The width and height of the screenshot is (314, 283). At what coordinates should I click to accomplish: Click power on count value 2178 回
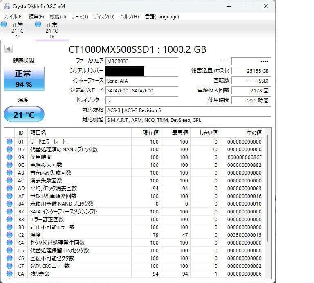251,90
